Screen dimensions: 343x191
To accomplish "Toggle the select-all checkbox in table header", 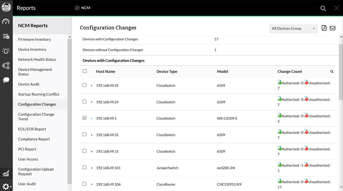I will click(x=85, y=71).
